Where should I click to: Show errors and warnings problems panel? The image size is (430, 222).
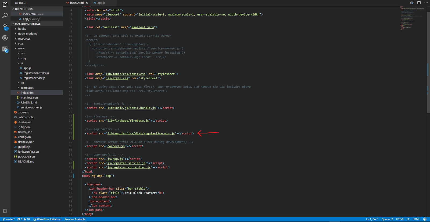pyautogui.click(x=24, y=219)
